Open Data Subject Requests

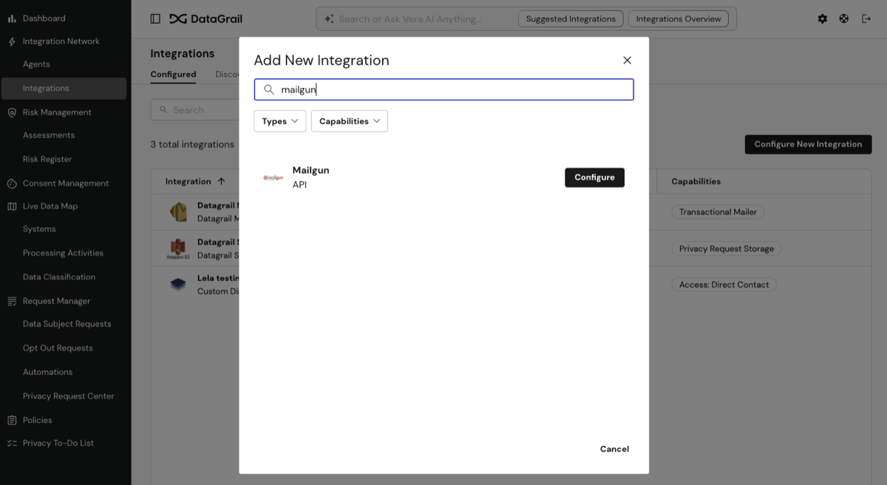pos(67,324)
